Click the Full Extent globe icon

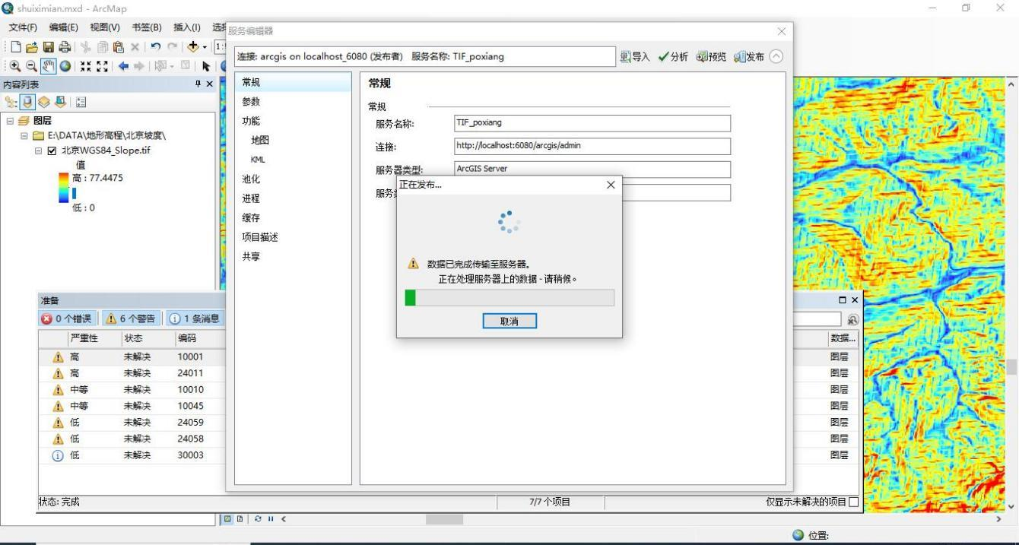click(65, 66)
